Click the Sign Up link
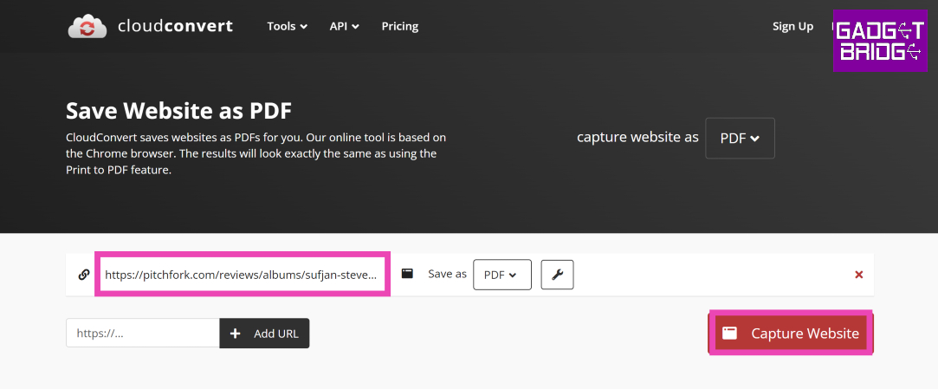This screenshot has width=938, height=389. [792, 26]
